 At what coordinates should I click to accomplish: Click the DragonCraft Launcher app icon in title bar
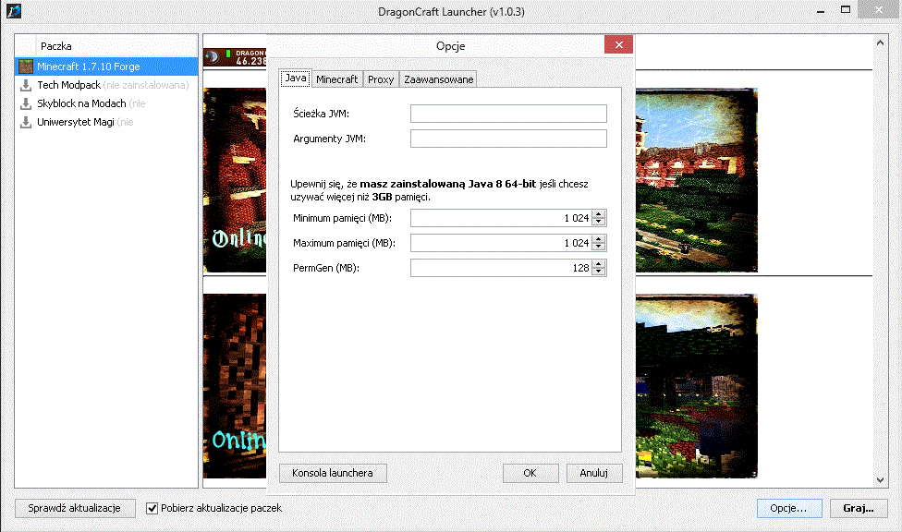pos(13,11)
